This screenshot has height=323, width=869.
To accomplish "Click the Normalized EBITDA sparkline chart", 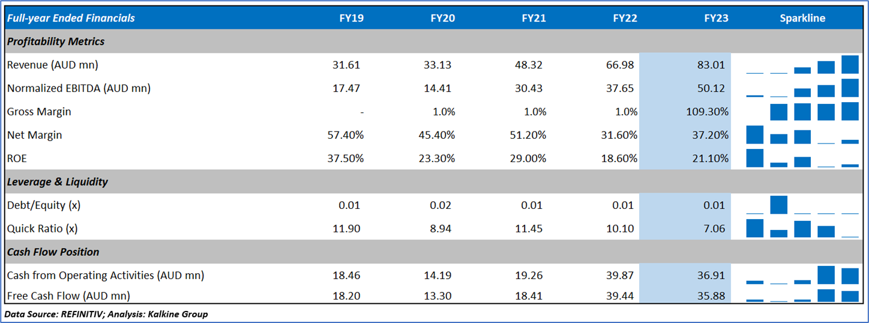I will click(x=802, y=88).
